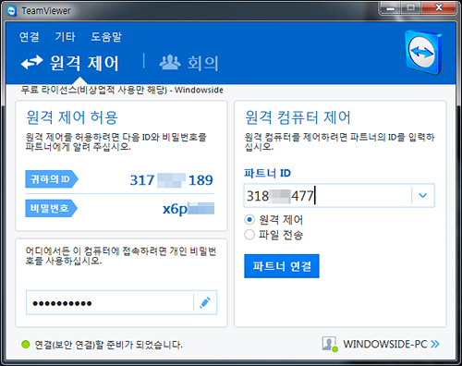The width and height of the screenshot is (462, 366).
Task: Click your ID number 317...189
Action: click(x=171, y=180)
